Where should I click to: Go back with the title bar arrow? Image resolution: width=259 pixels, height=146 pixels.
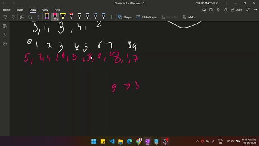4,3
